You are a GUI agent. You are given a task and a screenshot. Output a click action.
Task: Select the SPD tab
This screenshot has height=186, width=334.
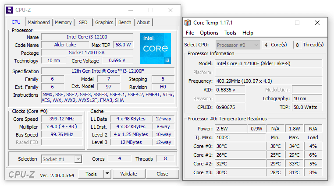[83, 22]
